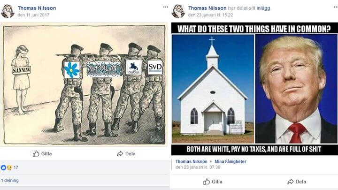The width and height of the screenshot is (338, 190).
Task: Open Thomas Nilsson name on left post
Action: click(x=37, y=8)
